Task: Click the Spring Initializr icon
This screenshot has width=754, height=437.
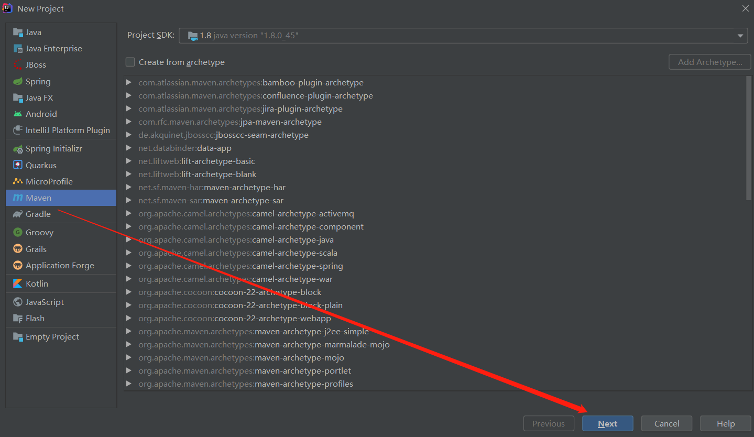Action: [18, 149]
